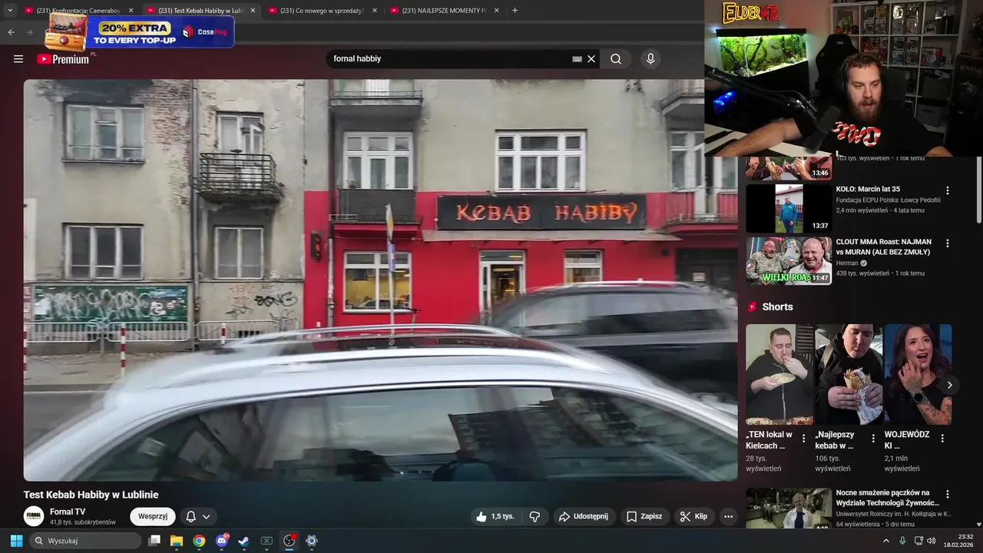This screenshot has width=983, height=553.
Task: Show hidden system tray icons
Action: [885, 541]
